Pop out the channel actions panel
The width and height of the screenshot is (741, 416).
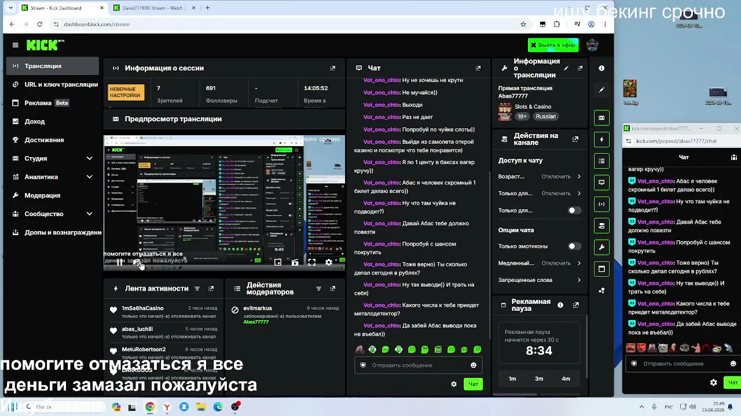click(575, 139)
